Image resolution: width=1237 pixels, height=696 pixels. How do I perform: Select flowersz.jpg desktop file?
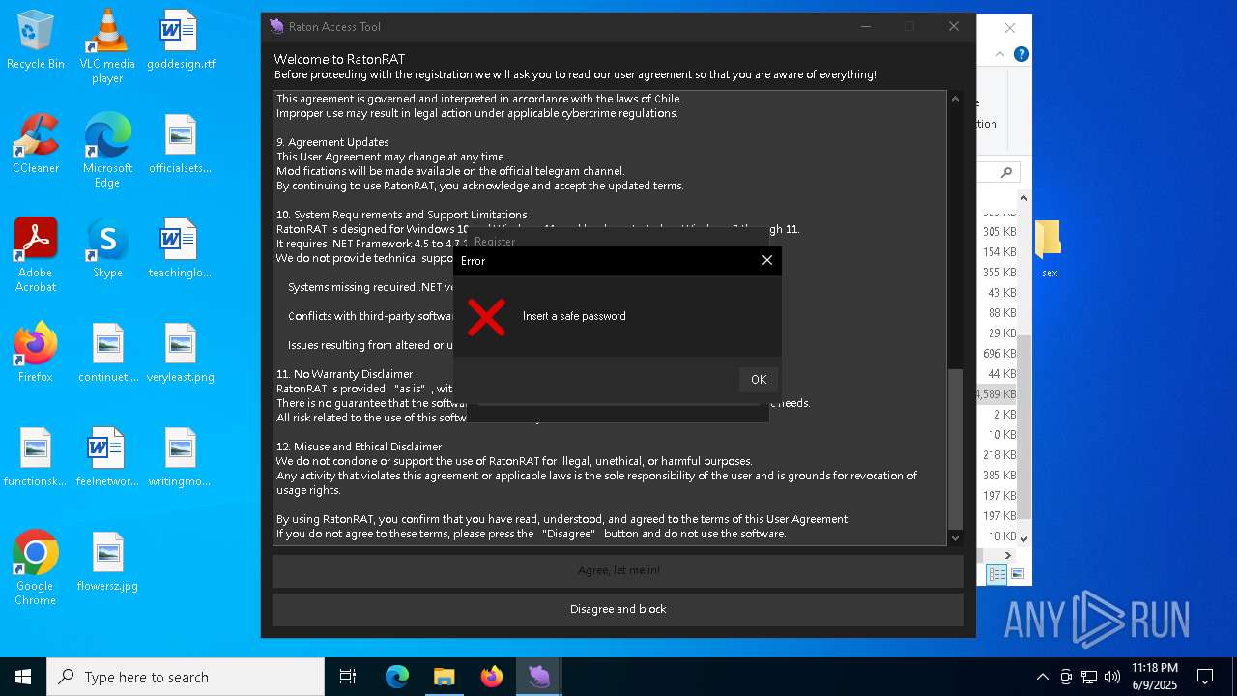click(107, 562)
